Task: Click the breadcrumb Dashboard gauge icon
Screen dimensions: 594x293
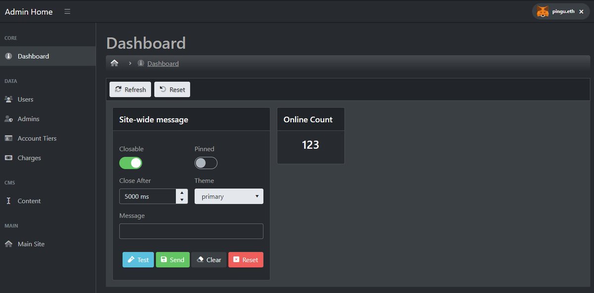Action: pos(141,63)
